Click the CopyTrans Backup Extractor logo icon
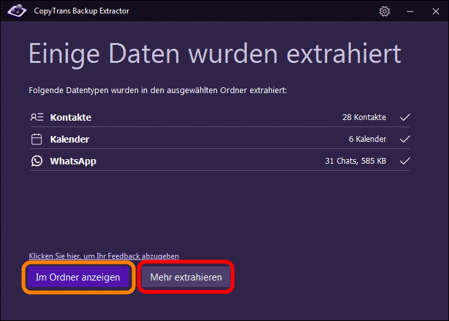The width and height of the screenshot is (449, 321). click(17, 11)
